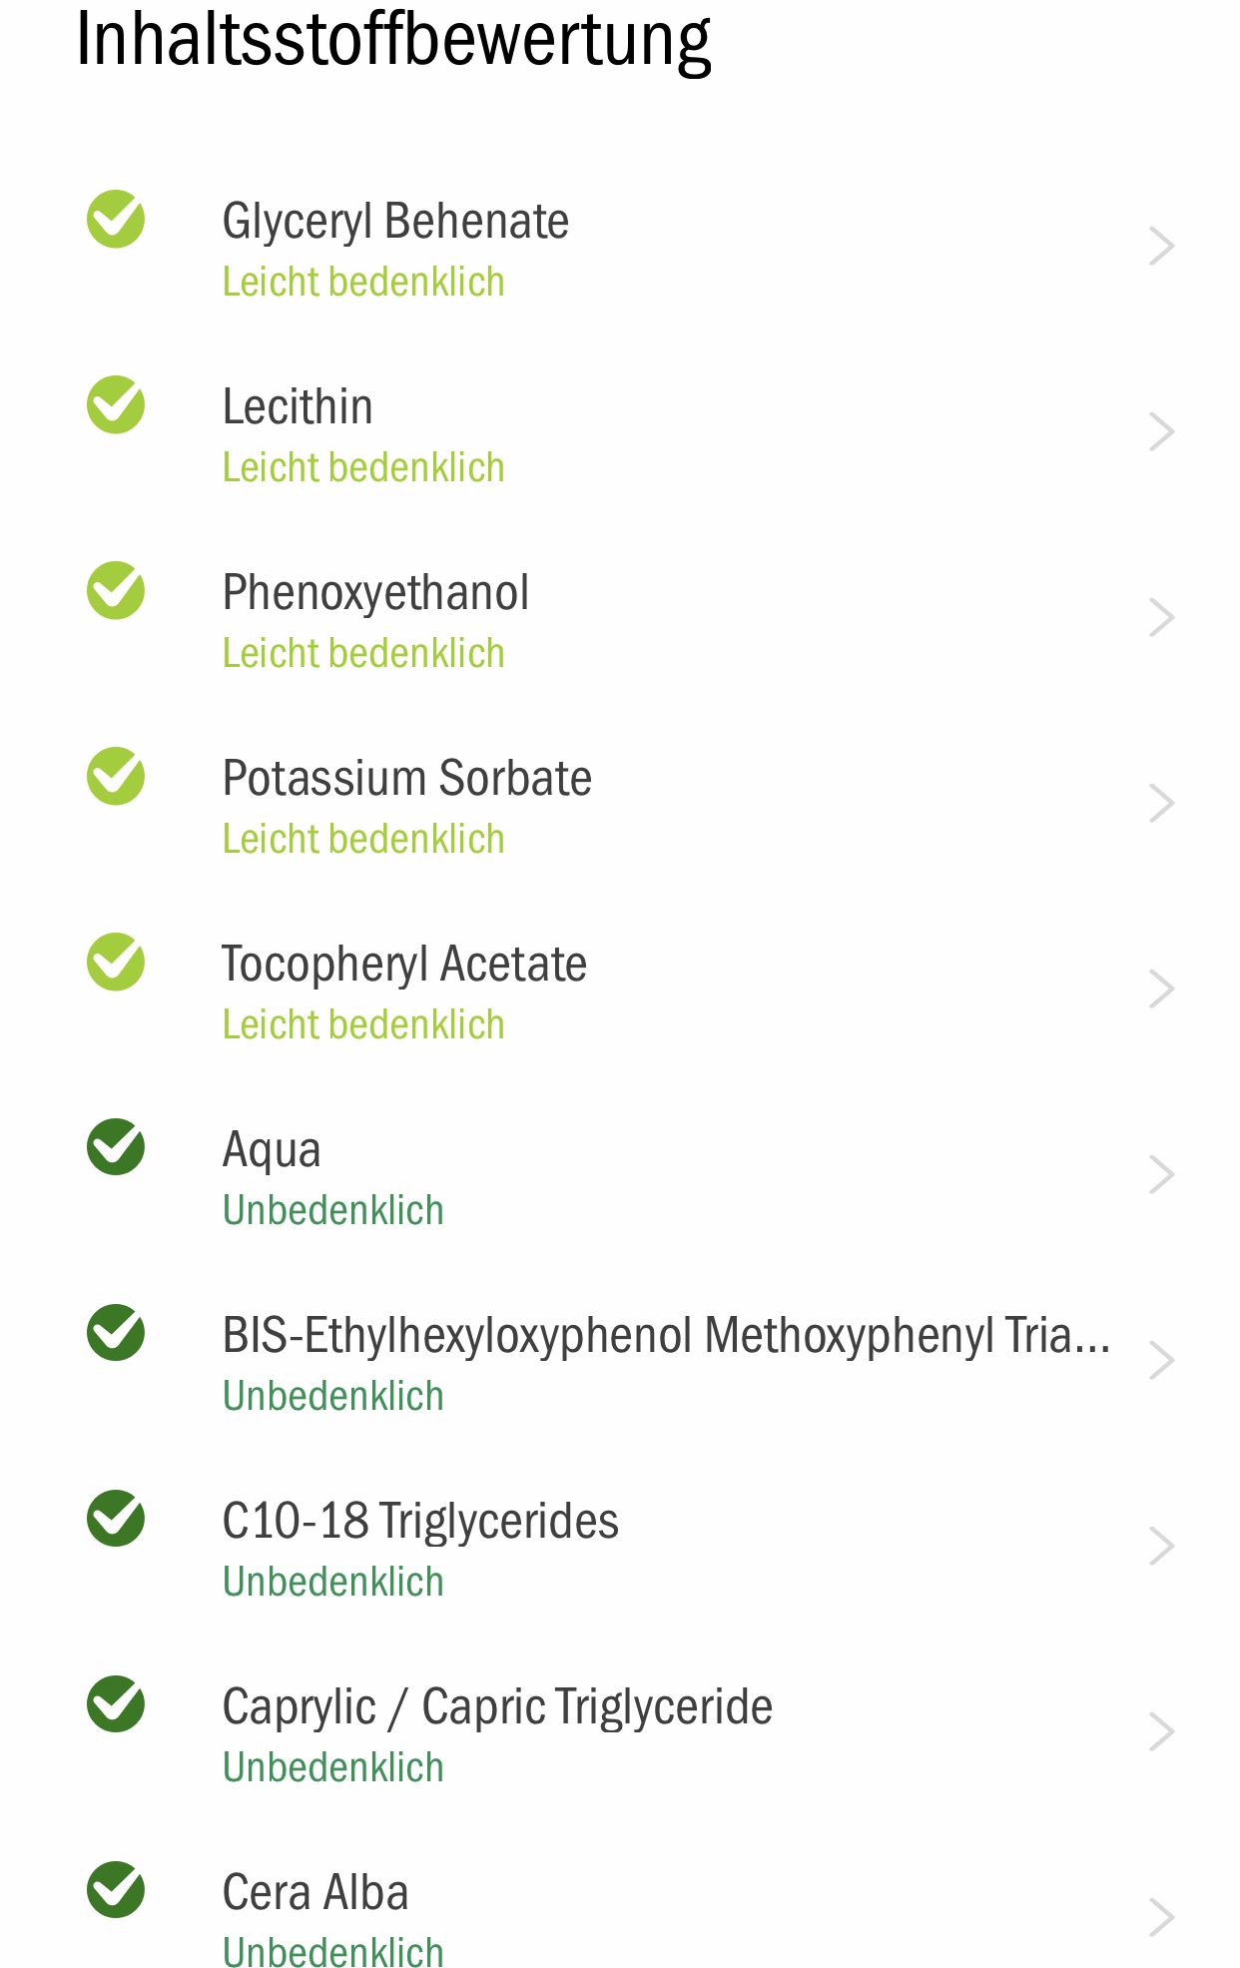Screen dimensions: 1240x1968
Task: Select the Tocopheryl Acetate ingredient name
Action: [404, 965]
